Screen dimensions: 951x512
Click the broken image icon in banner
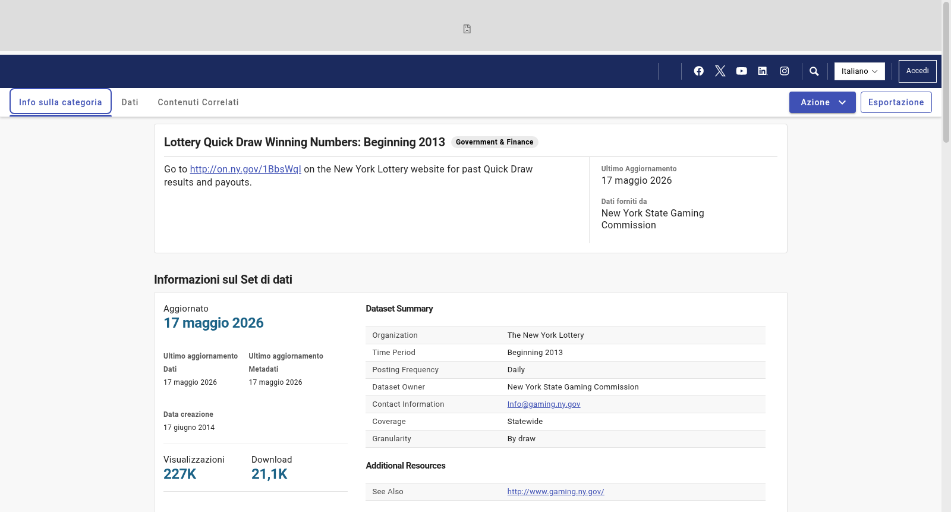tap(467, 29)
